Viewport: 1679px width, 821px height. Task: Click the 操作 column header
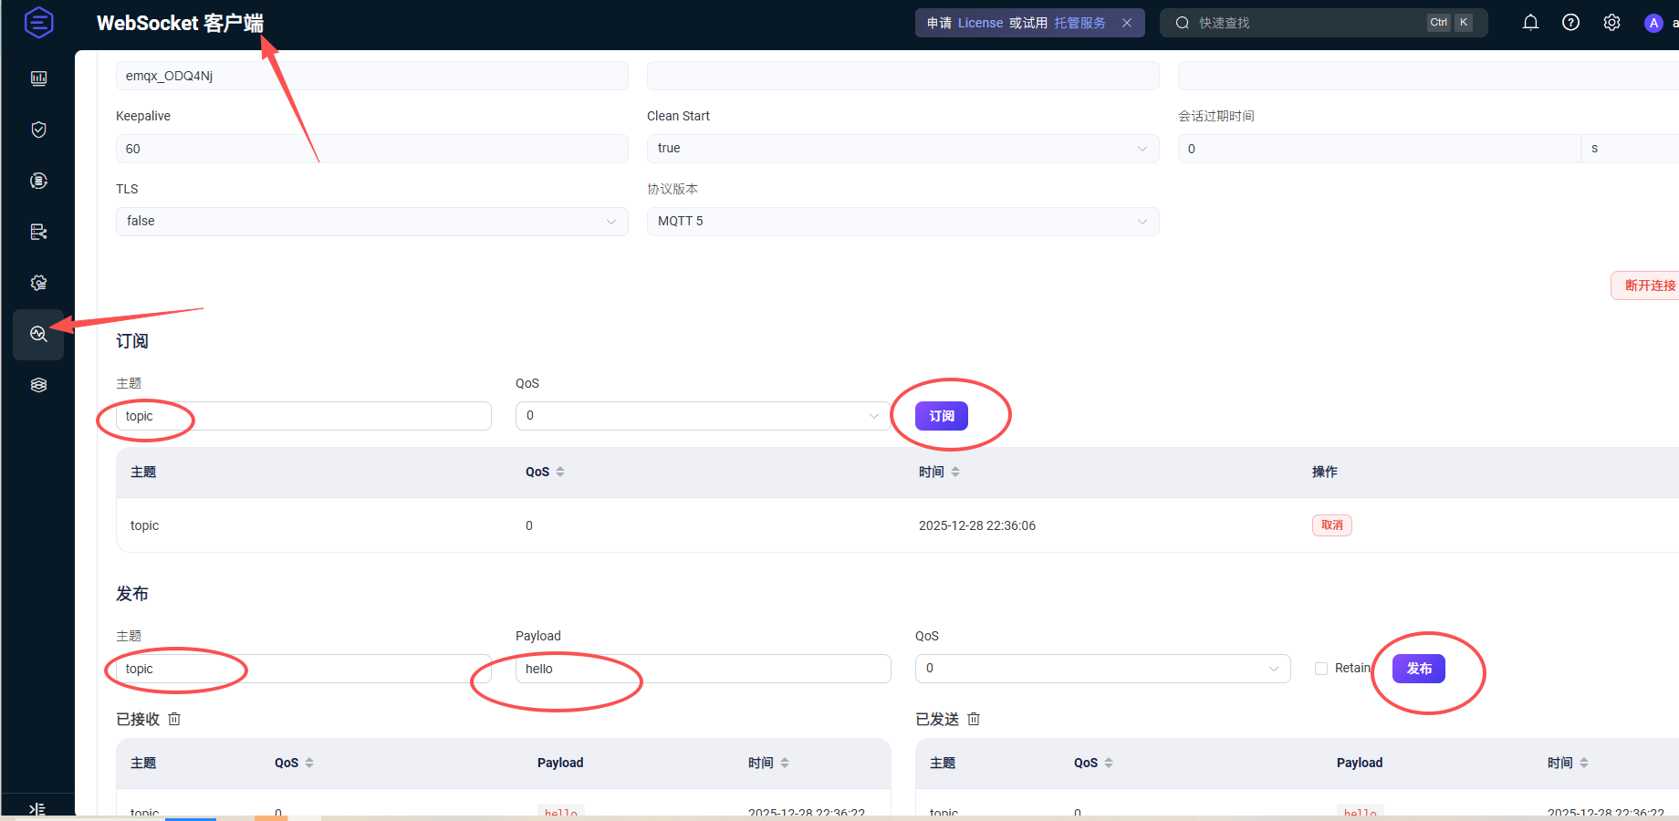pos(1325,472)
